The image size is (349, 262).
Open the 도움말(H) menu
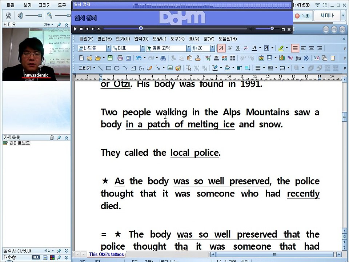coord(228,39)
